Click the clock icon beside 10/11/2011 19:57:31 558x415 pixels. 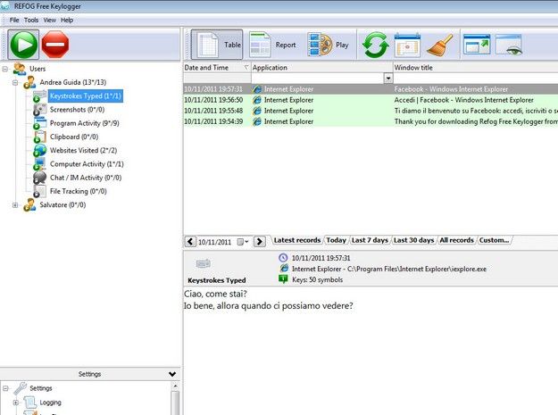click(x=283, y=258)
